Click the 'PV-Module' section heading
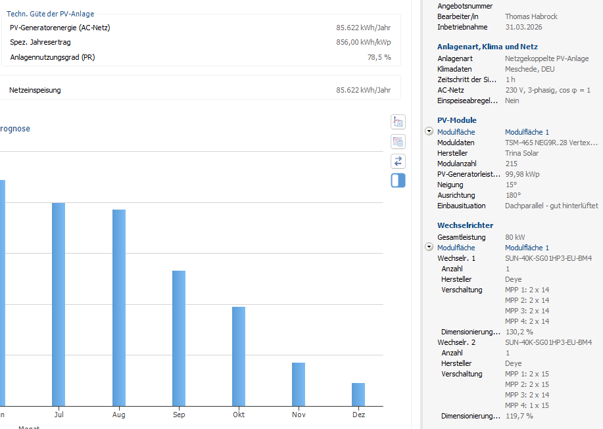Viewport: 603px width, 429px height. click(x=457, y=120)
